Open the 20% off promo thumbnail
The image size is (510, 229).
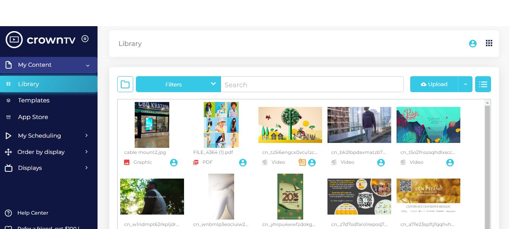(x=290, y=196)
